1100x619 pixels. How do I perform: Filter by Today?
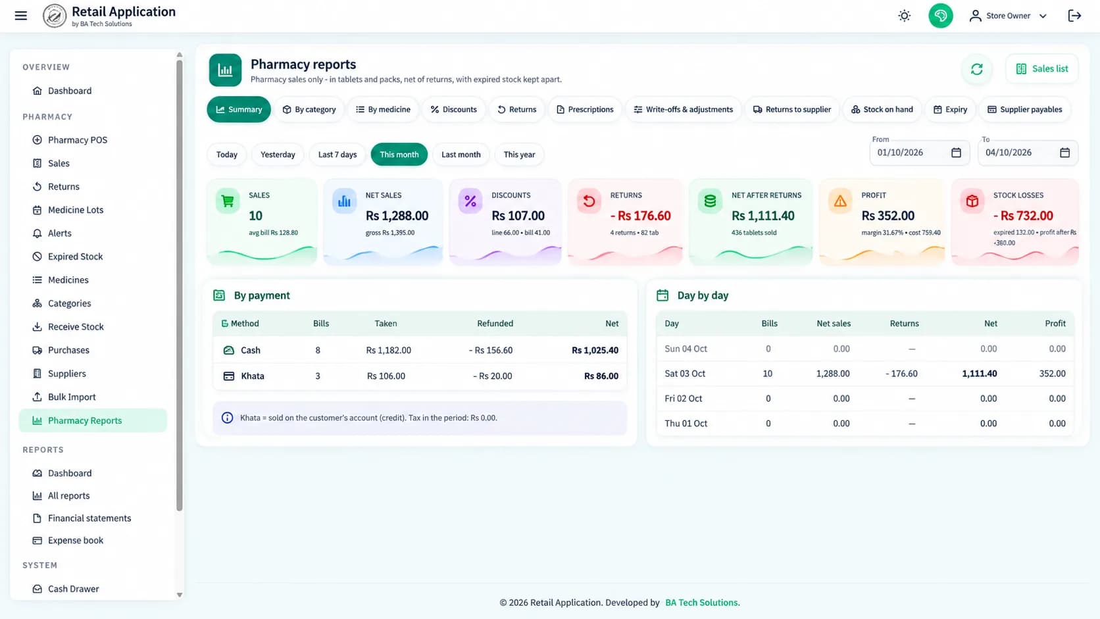227,155
